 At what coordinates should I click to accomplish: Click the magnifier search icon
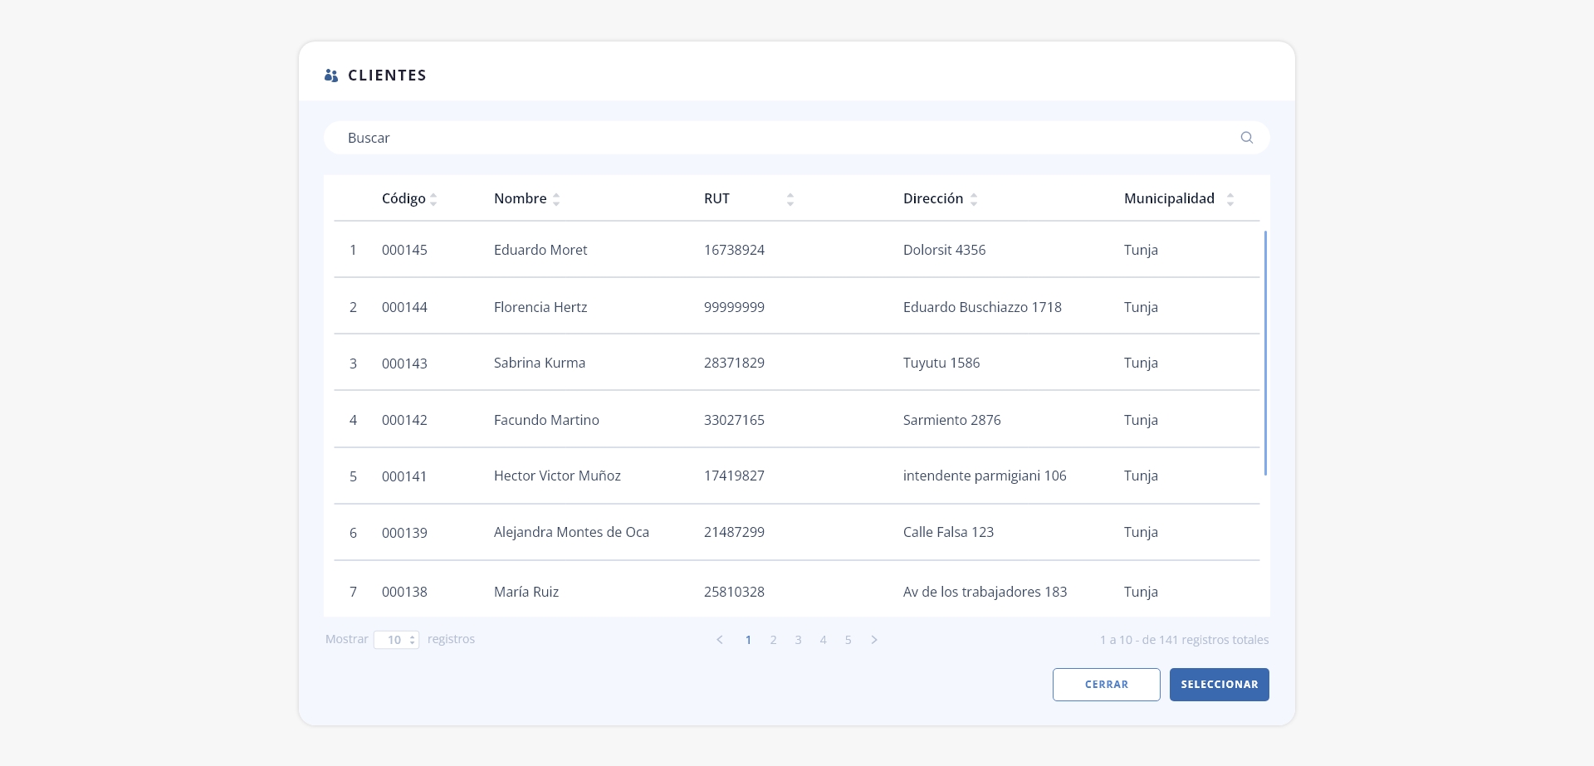tap(1246, 138)
